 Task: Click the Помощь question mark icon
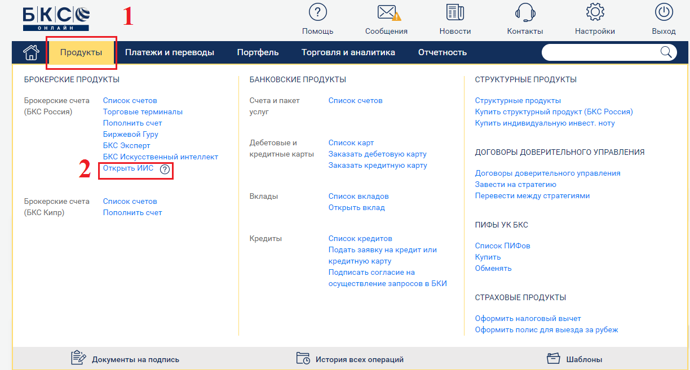(318, 12)
